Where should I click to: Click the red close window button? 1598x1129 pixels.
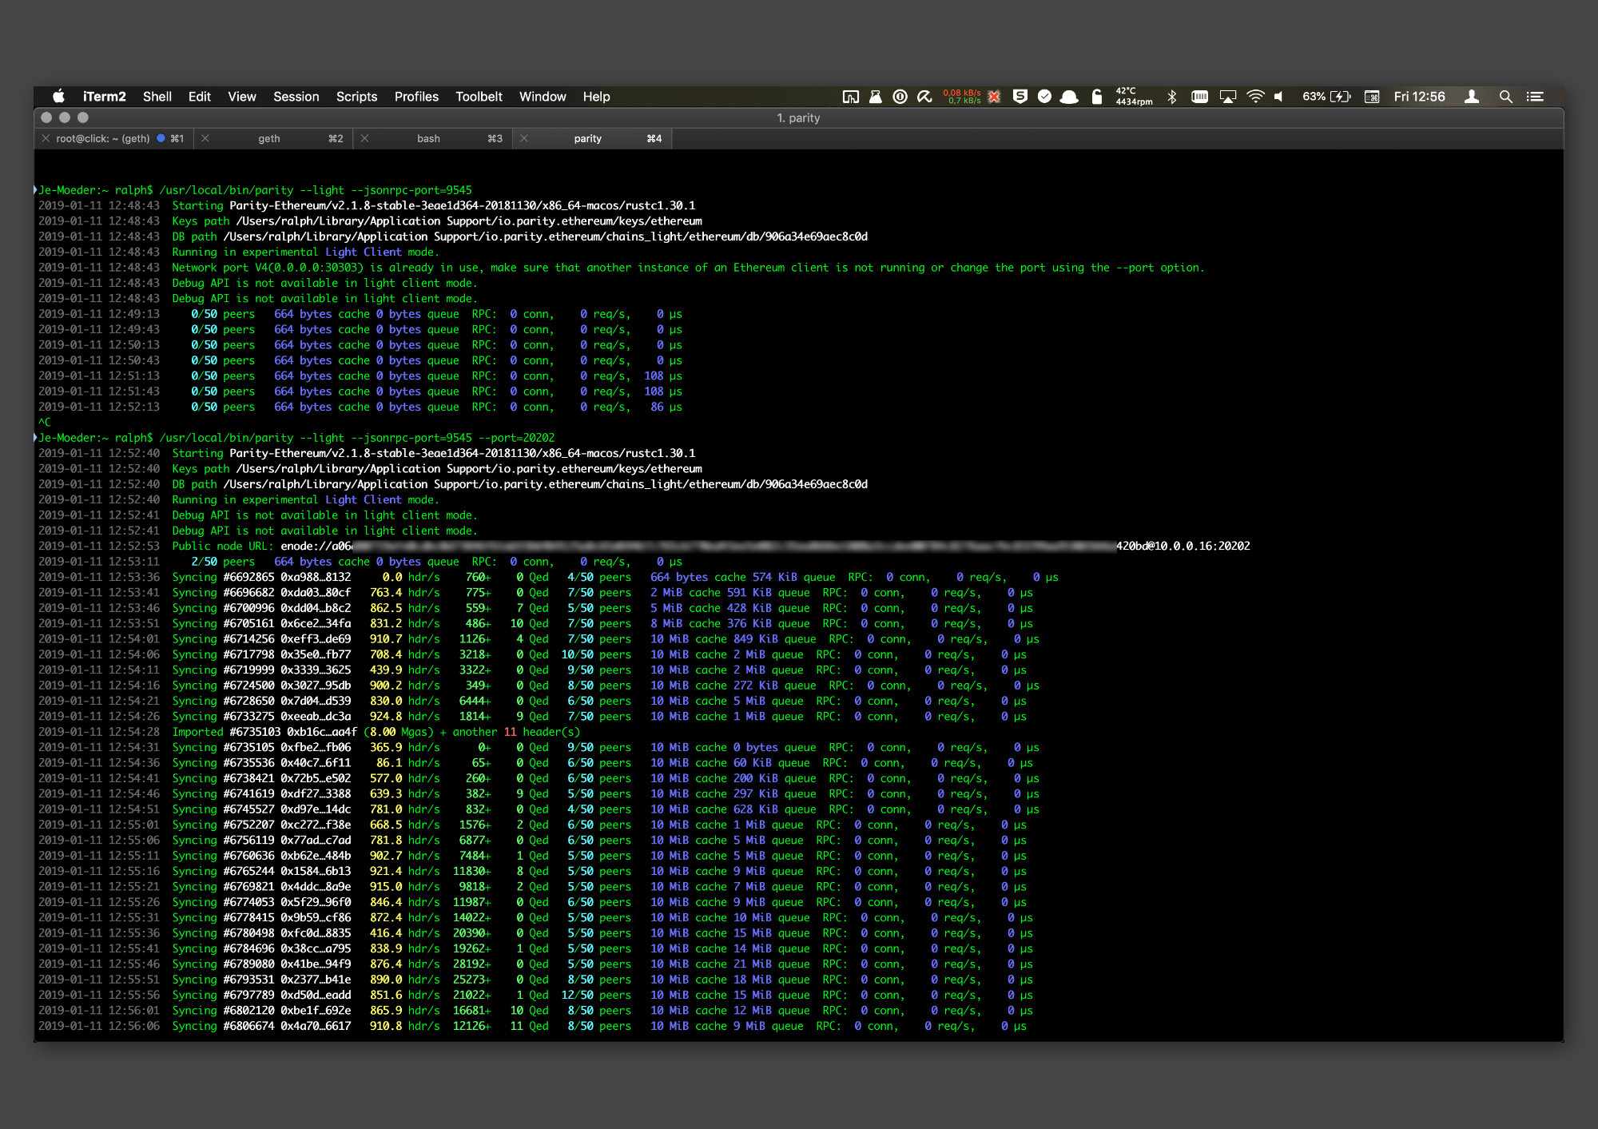(x=46, y=117)
